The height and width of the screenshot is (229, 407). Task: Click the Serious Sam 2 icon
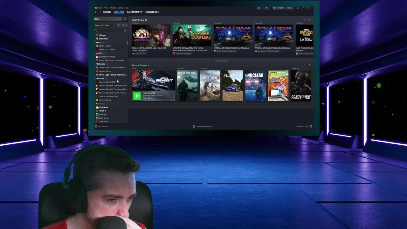pyautogui.click(x=97, y=100)
